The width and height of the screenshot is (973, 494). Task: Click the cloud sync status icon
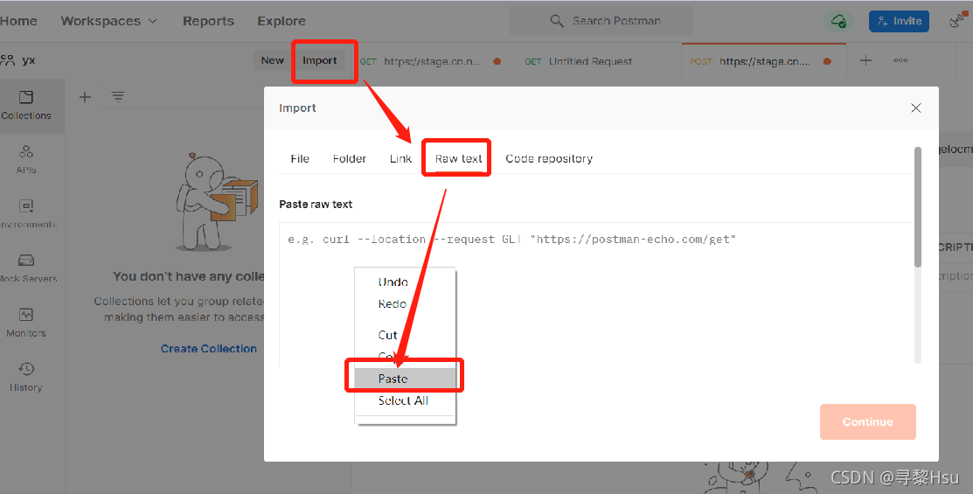838,21
